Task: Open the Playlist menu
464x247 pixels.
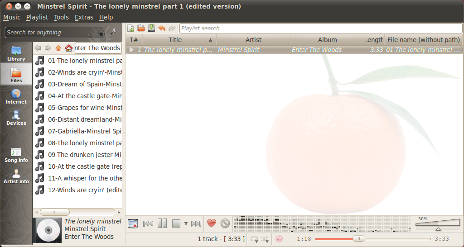Action: click(x=37, y=17)
